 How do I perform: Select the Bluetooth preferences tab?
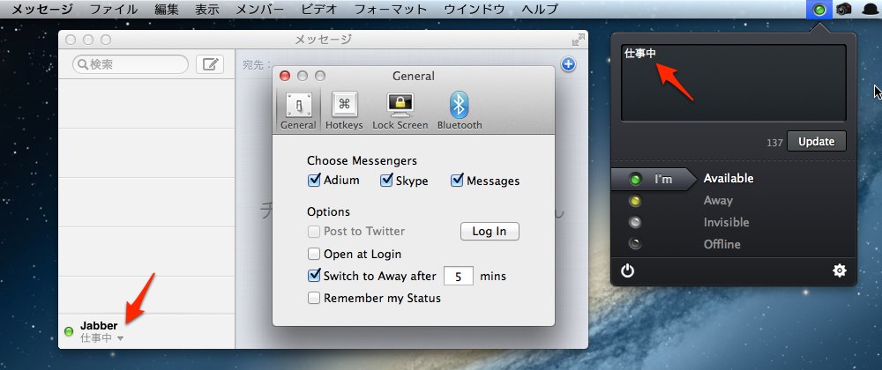(x=460, y=111)
